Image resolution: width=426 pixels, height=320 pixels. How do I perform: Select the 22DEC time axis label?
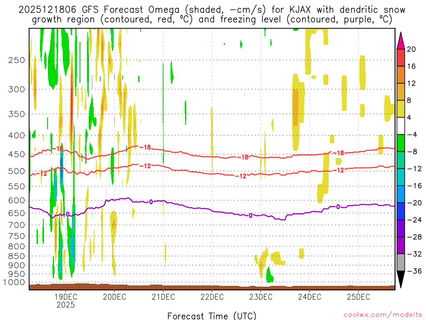212,297
